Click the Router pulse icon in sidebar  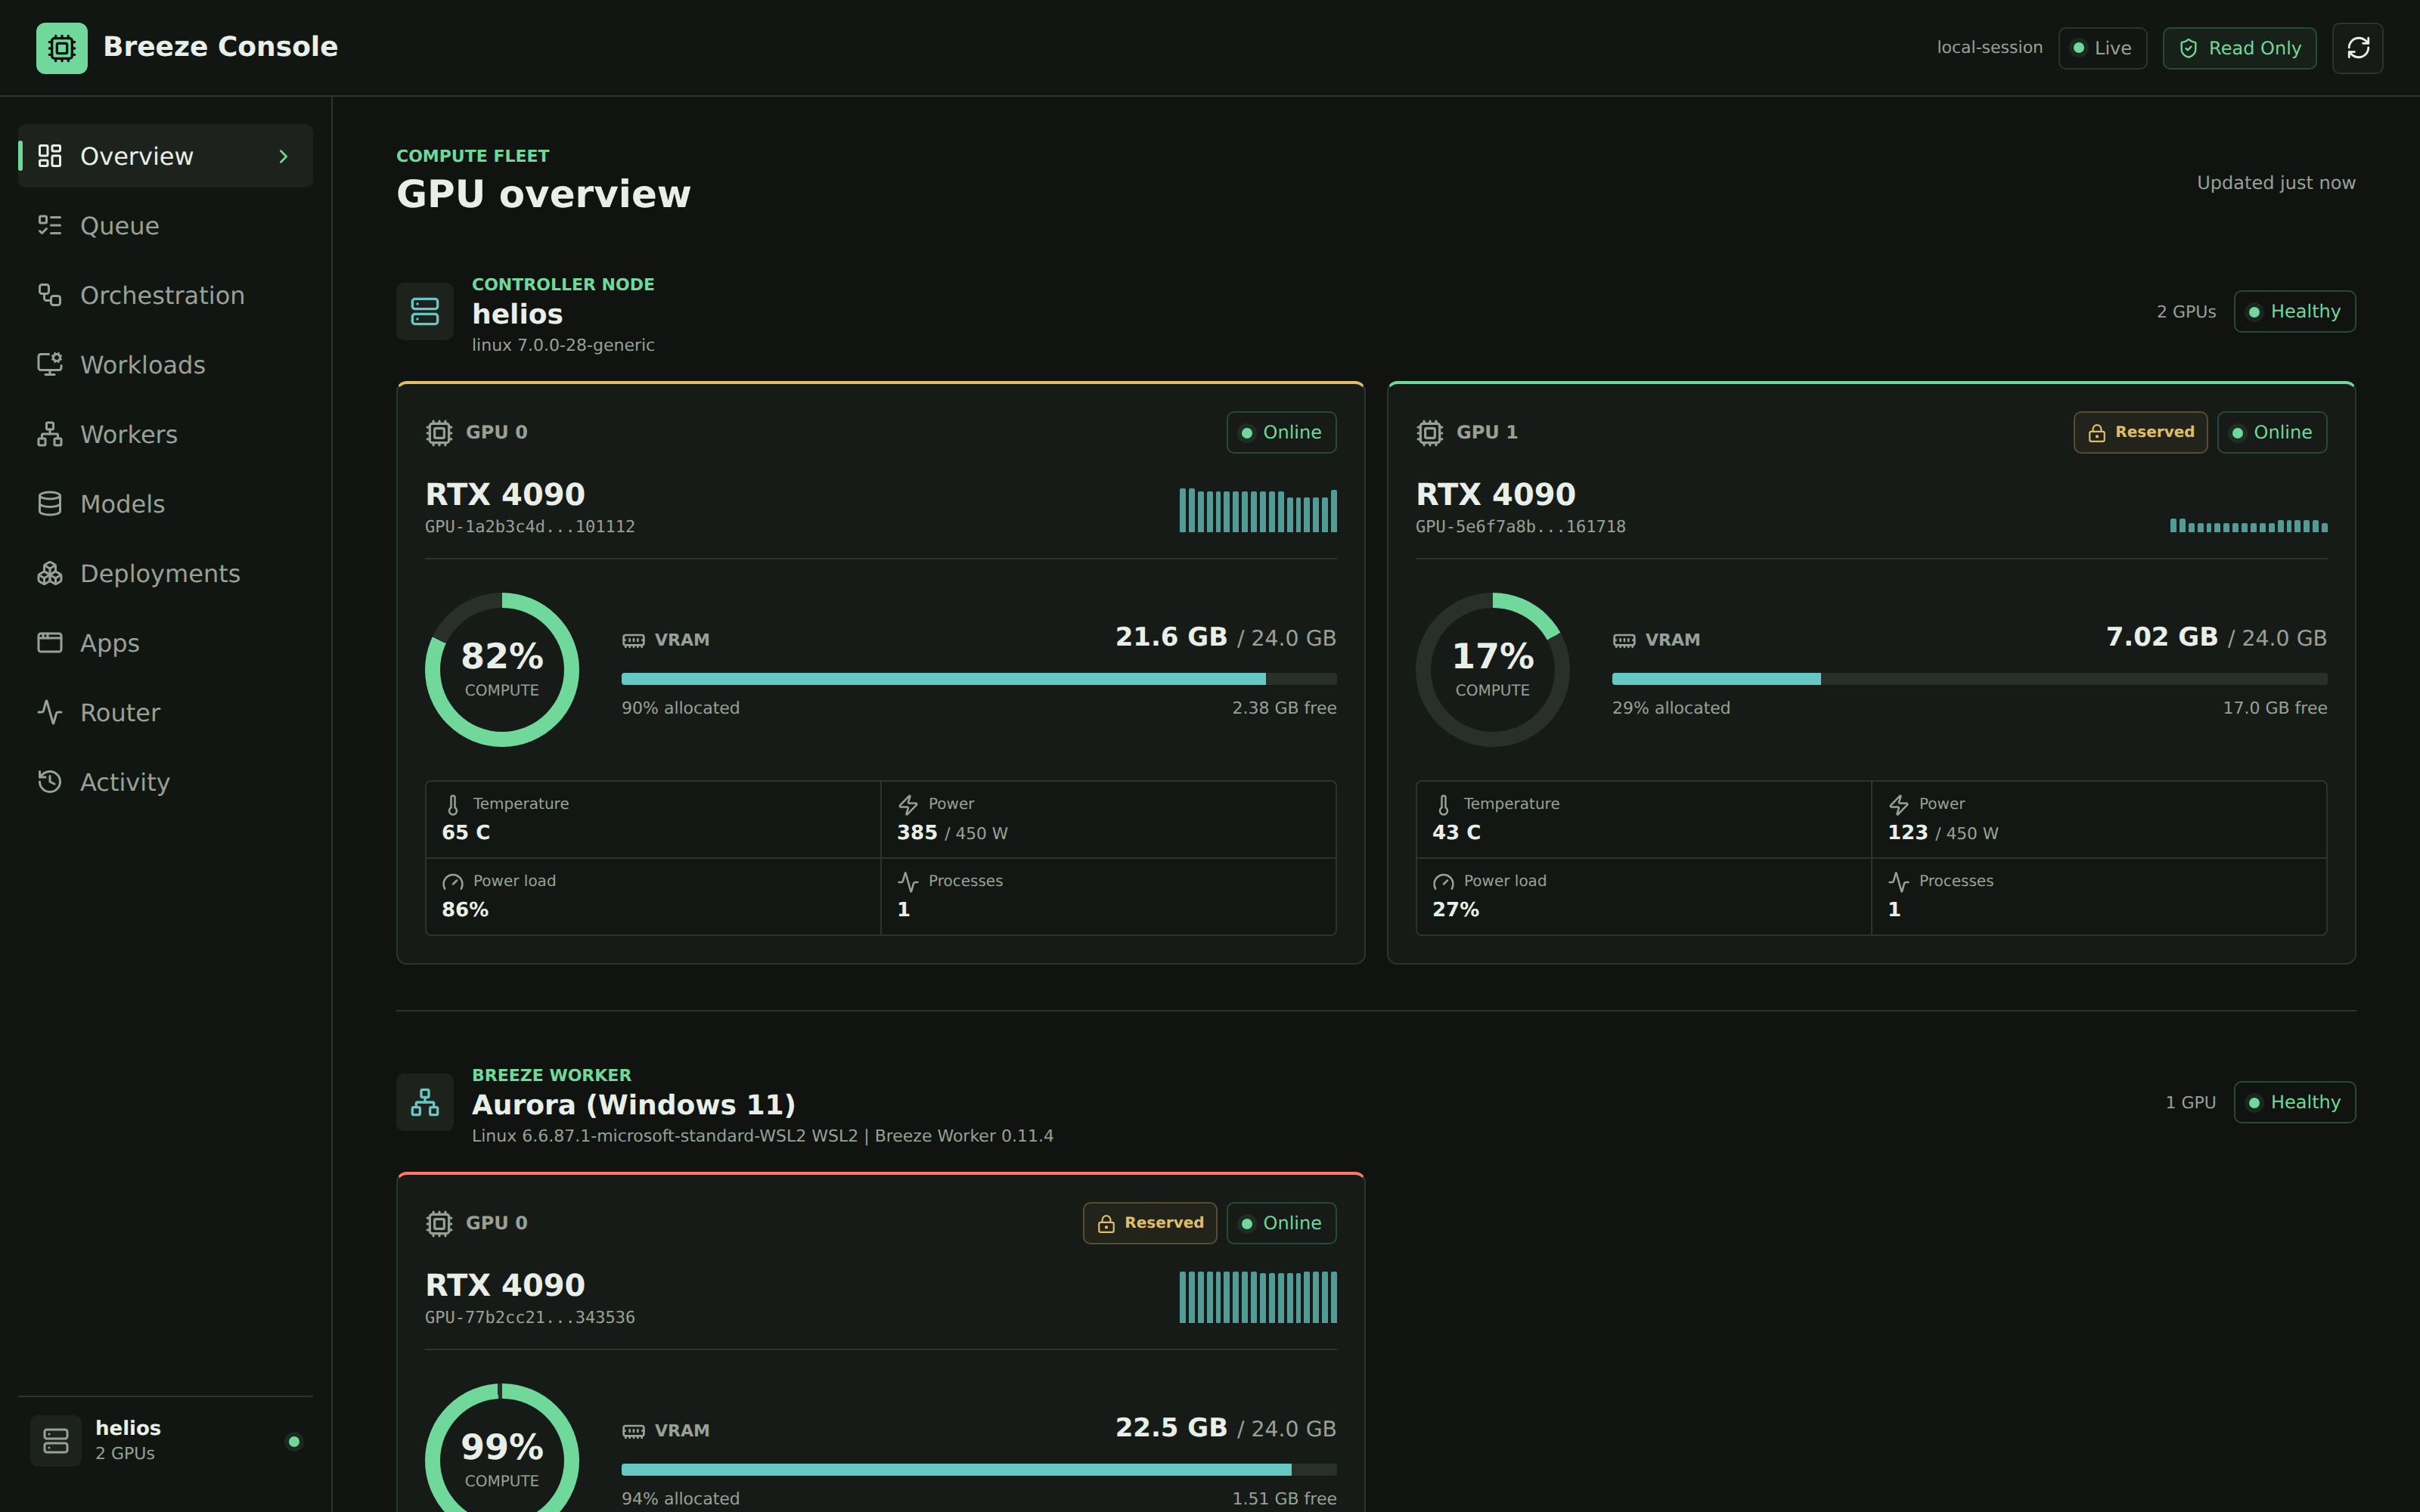pos(50,712)
